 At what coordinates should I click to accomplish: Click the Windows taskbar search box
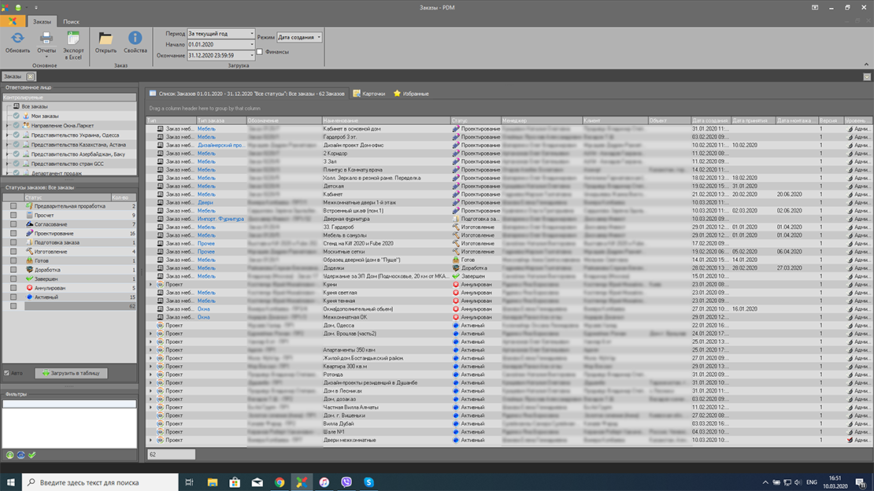click(x=100, y=482)
